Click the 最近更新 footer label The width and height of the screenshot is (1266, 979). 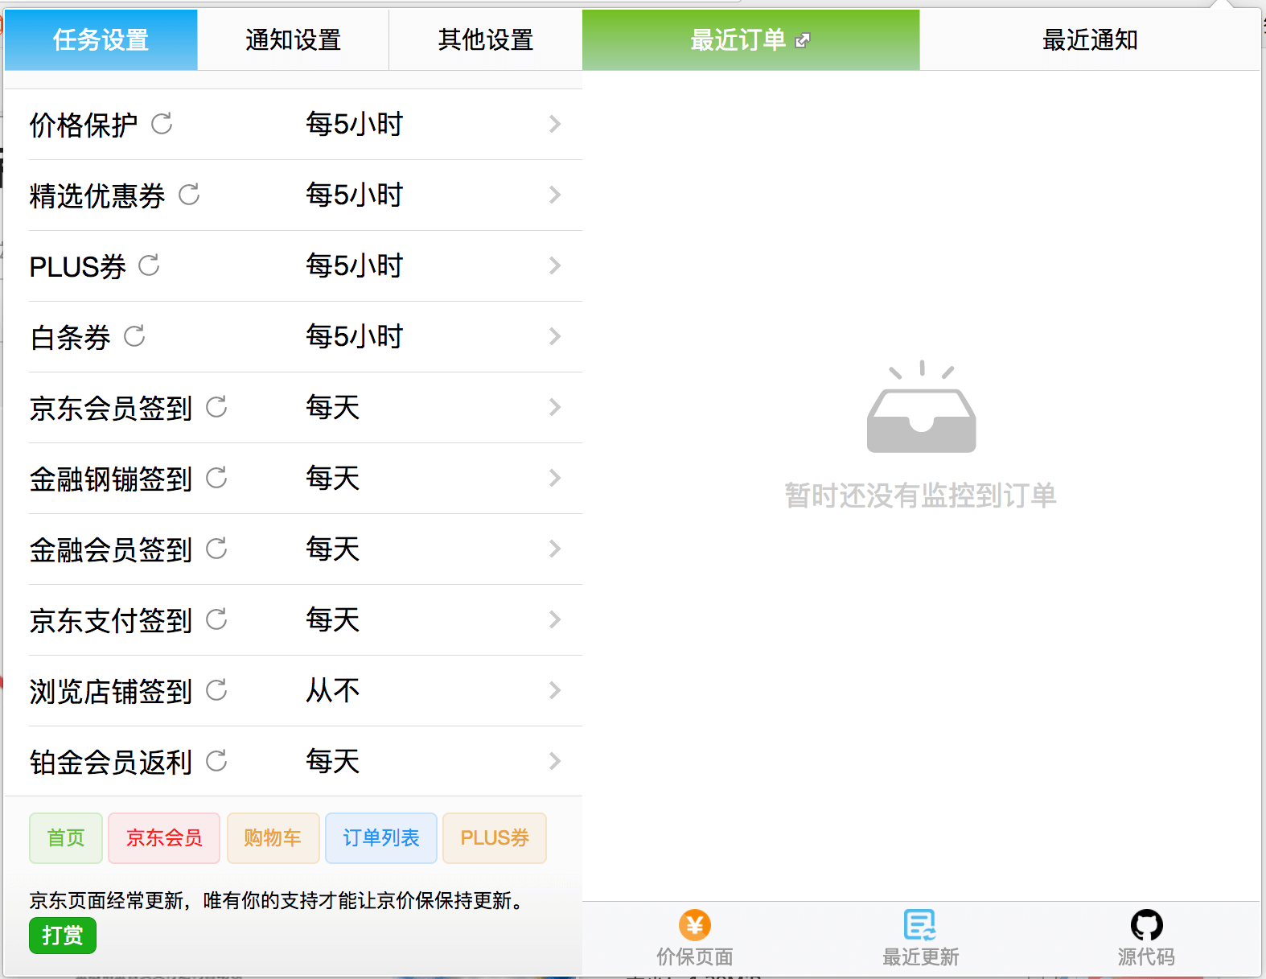(920, 956)
